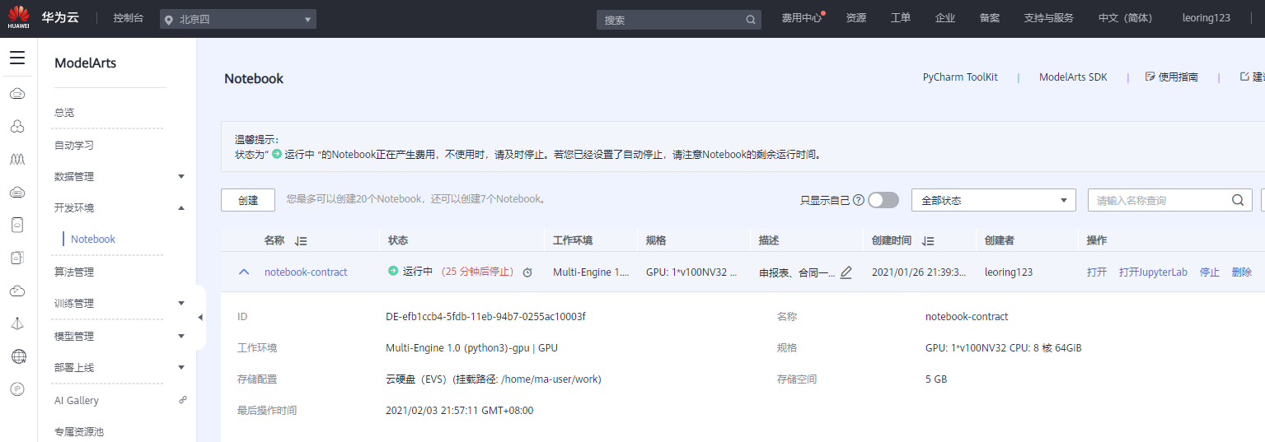The height and width of the screenshot is (442, 1265).
Task: Open 工单 in top bar
Action: pyautogui.click(x=901, y=18)
